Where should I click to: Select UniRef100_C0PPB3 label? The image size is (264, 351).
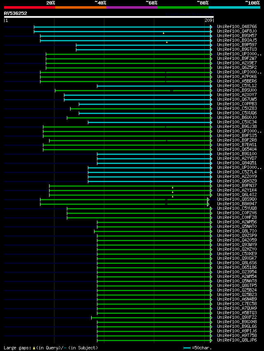(237, 104)
